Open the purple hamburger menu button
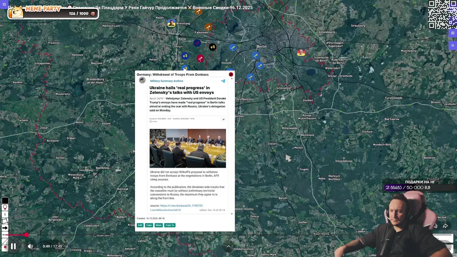457x257 pixels. pyautogui.click(x=453, y=45)
